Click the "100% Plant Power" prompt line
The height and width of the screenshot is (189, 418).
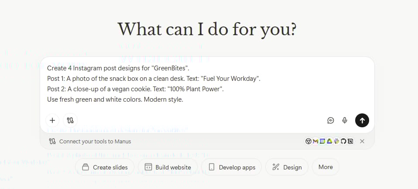(x=135, y=89)
